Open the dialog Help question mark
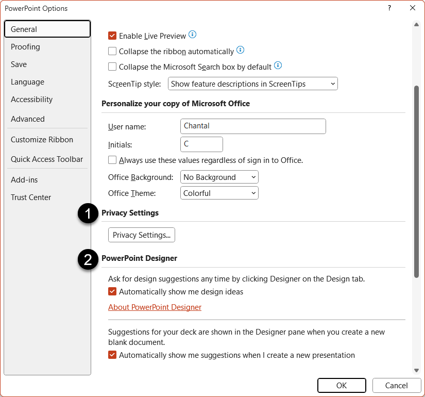This screenshot has height=397, width=425. click(x=389, y=8)
